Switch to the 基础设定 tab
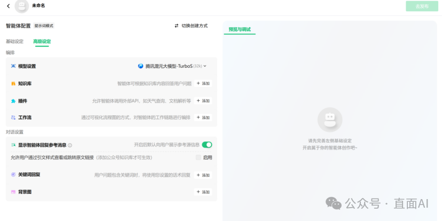 pos(14,42)
